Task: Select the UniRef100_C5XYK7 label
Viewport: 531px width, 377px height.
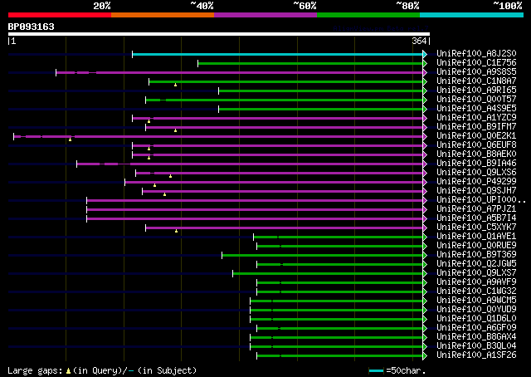Action: click(x=476, y=228)
